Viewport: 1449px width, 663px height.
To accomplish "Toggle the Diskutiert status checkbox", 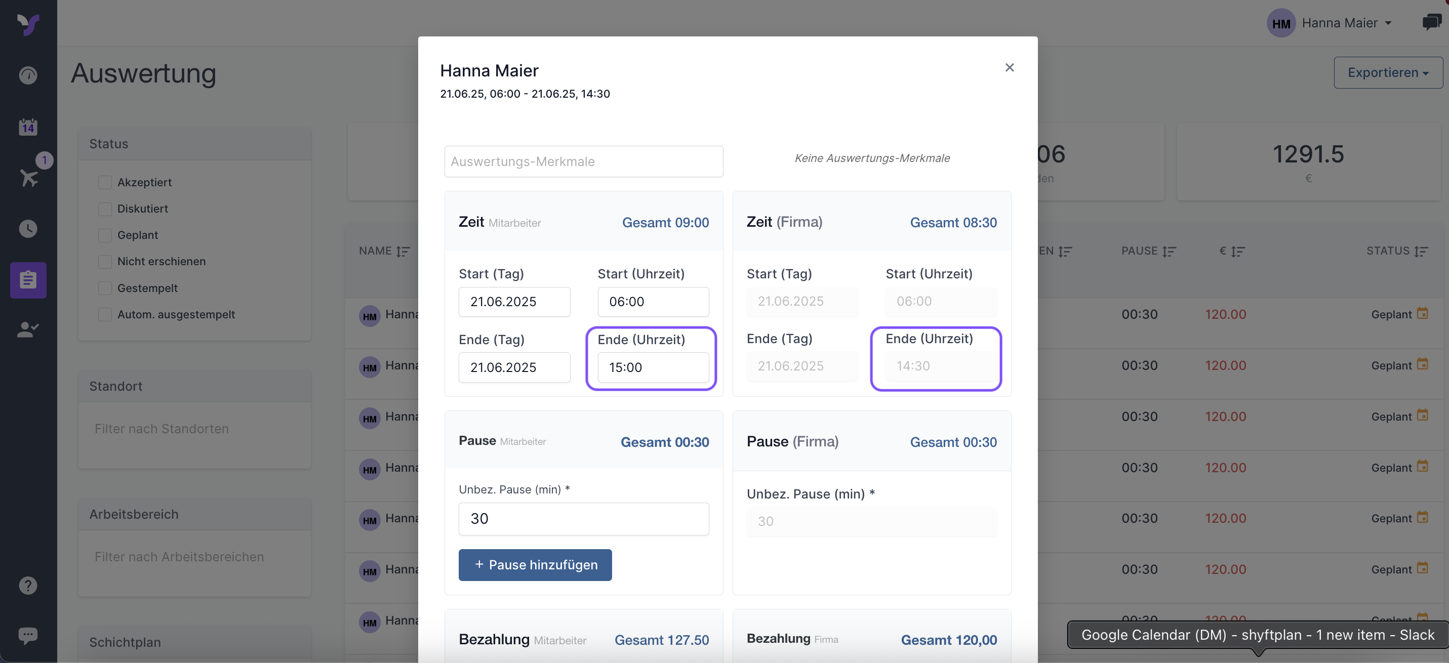I will [x=105, y=209].
